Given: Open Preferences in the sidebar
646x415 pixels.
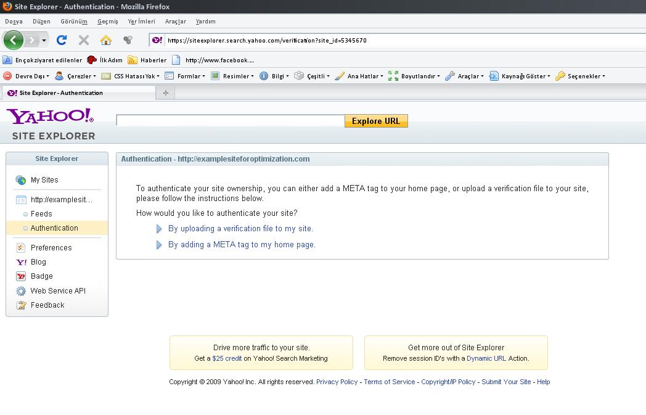Looking at the screenshot, I should (x=51, y=248).
